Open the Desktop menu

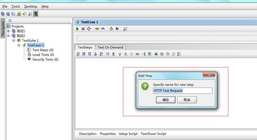click(x=31, y=6)
